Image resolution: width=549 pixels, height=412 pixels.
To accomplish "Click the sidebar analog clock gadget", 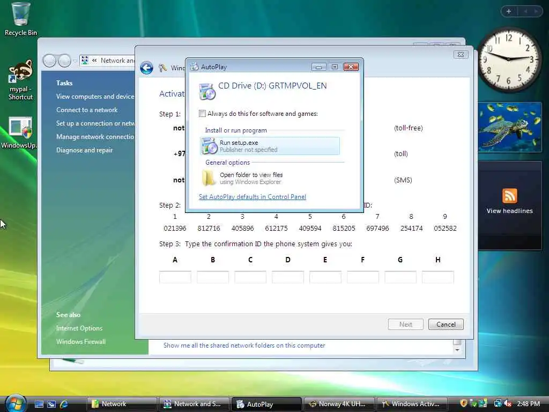I will (509, 60).
